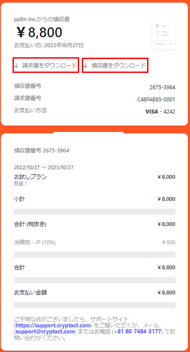Click the large ¥8,800 amount heading
This screenshot has width=190, height=352.
click(x=39, y=33)
